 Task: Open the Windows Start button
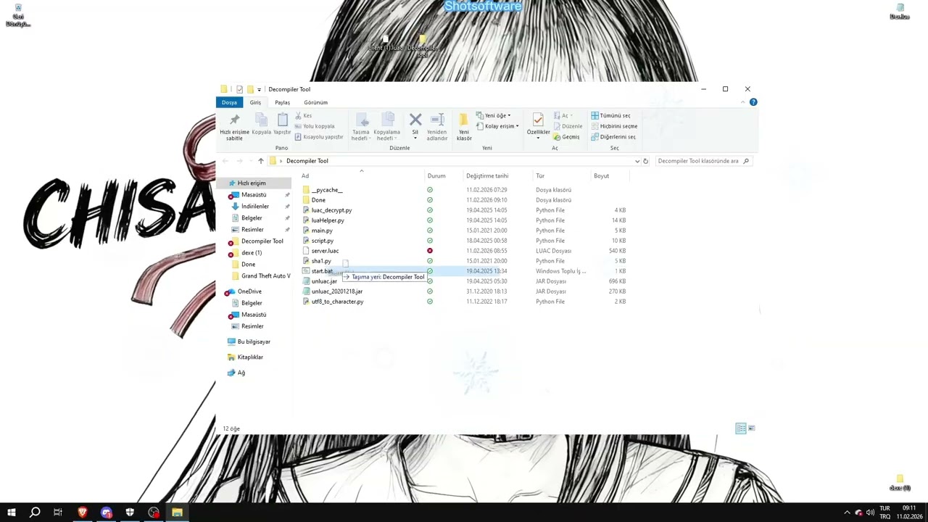12,513
